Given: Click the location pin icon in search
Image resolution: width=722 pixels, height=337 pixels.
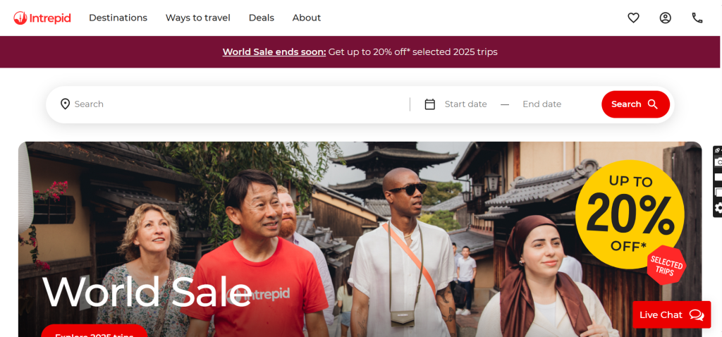Looking at the screenshot, I should 65,104.
